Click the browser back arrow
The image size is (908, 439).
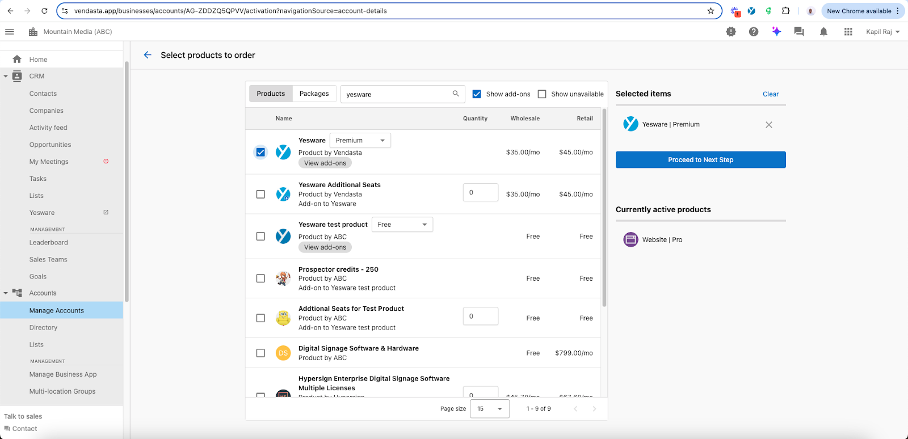[10, 11]
